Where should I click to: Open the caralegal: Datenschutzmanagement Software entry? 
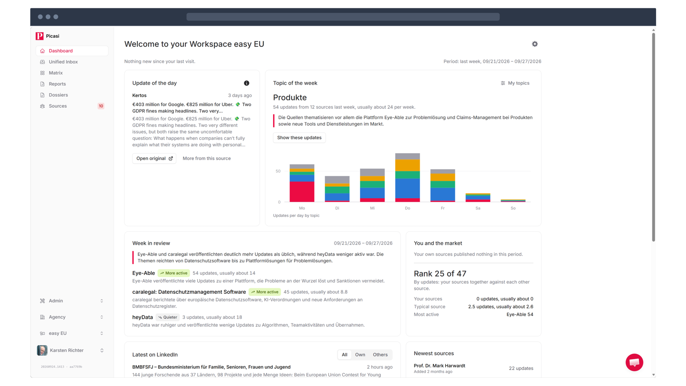point(189,292)
